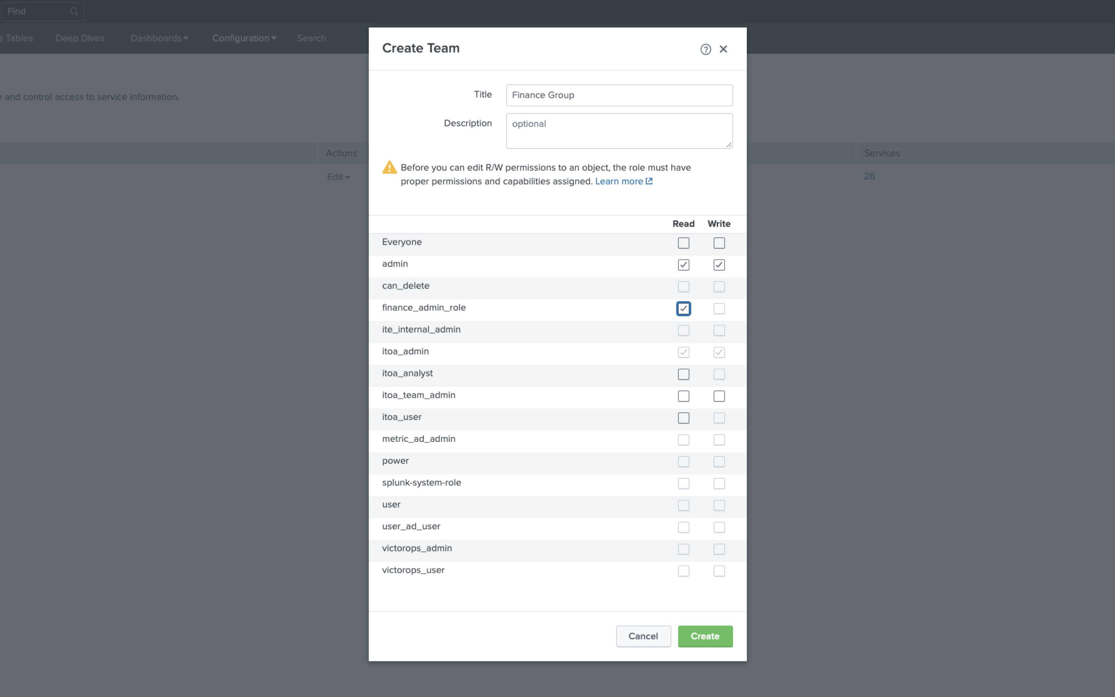Click the Cancel button

pos(643,636)
